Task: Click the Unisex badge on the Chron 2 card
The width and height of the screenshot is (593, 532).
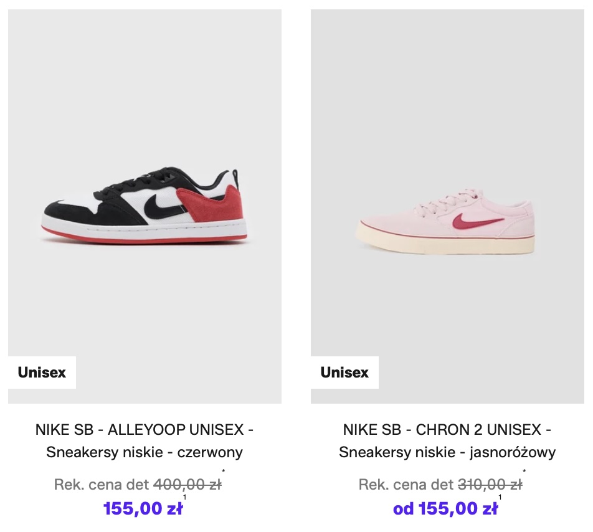Action: (344, 373)
